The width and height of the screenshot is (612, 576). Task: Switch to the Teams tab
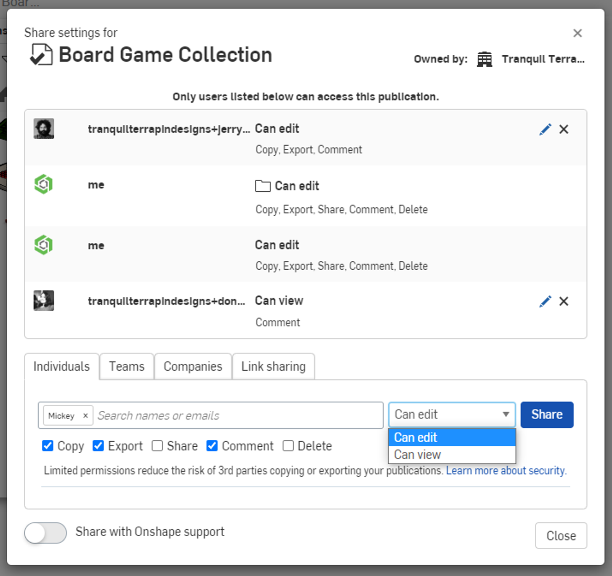127,366
